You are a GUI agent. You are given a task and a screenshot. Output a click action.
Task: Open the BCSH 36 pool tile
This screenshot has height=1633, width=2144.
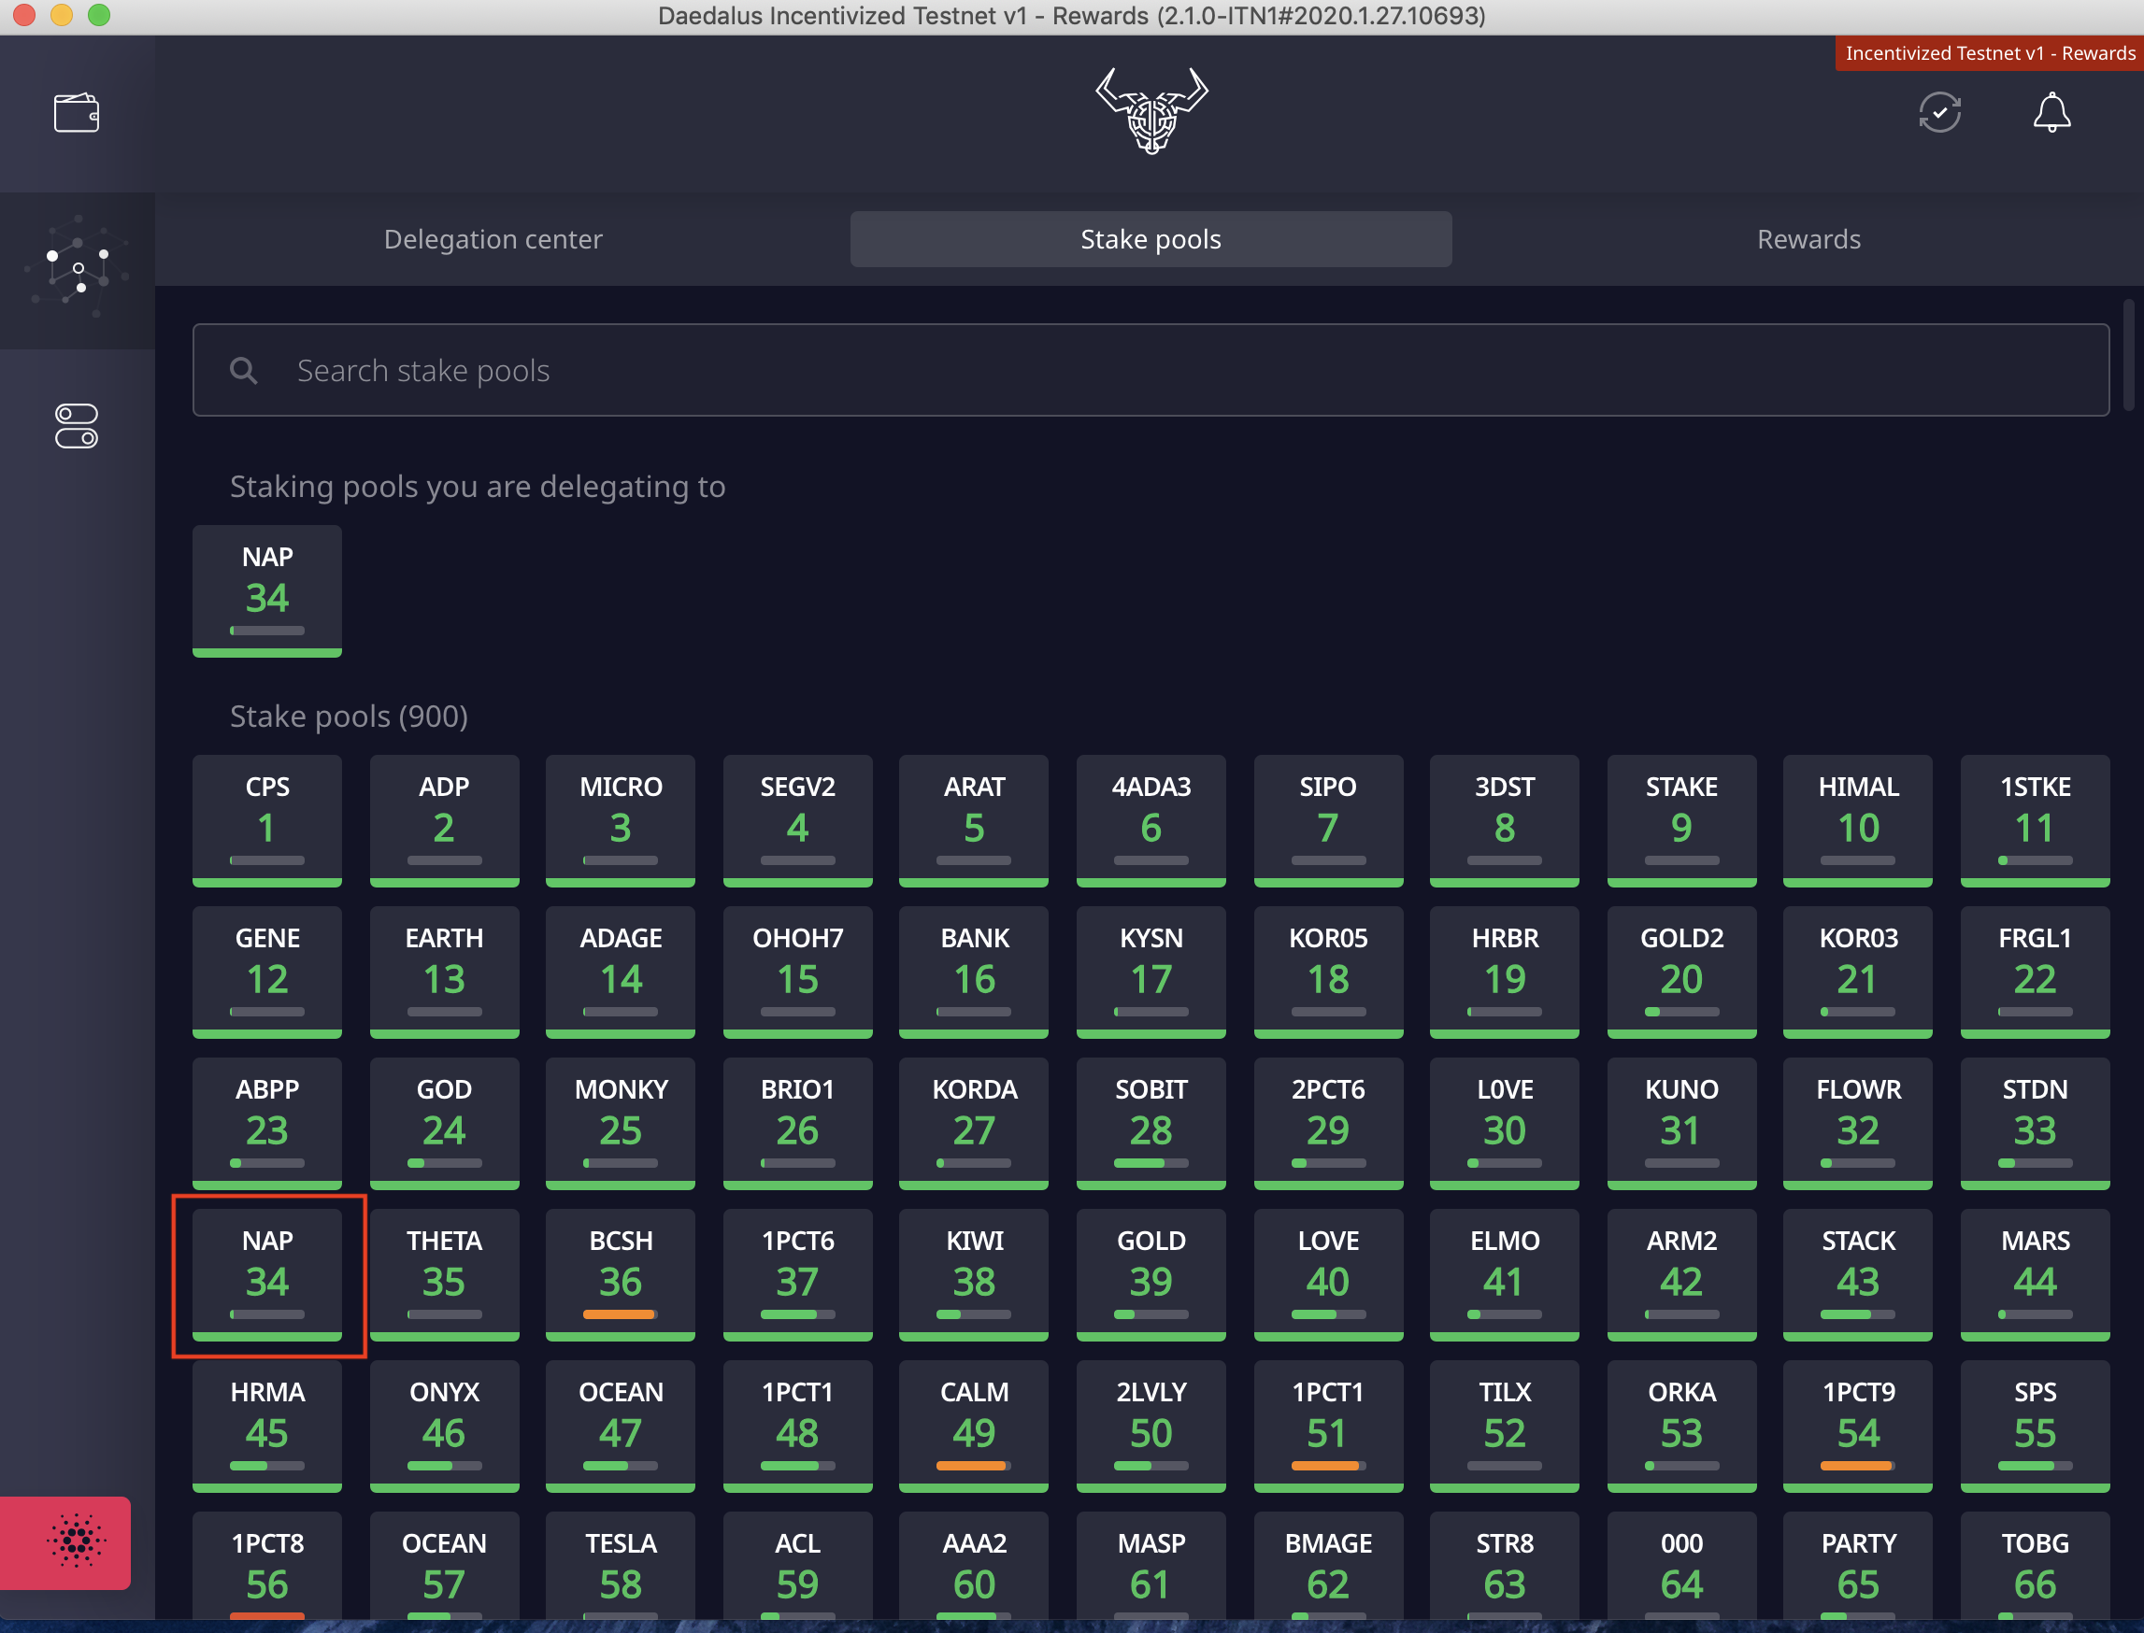pos(621,1272)
